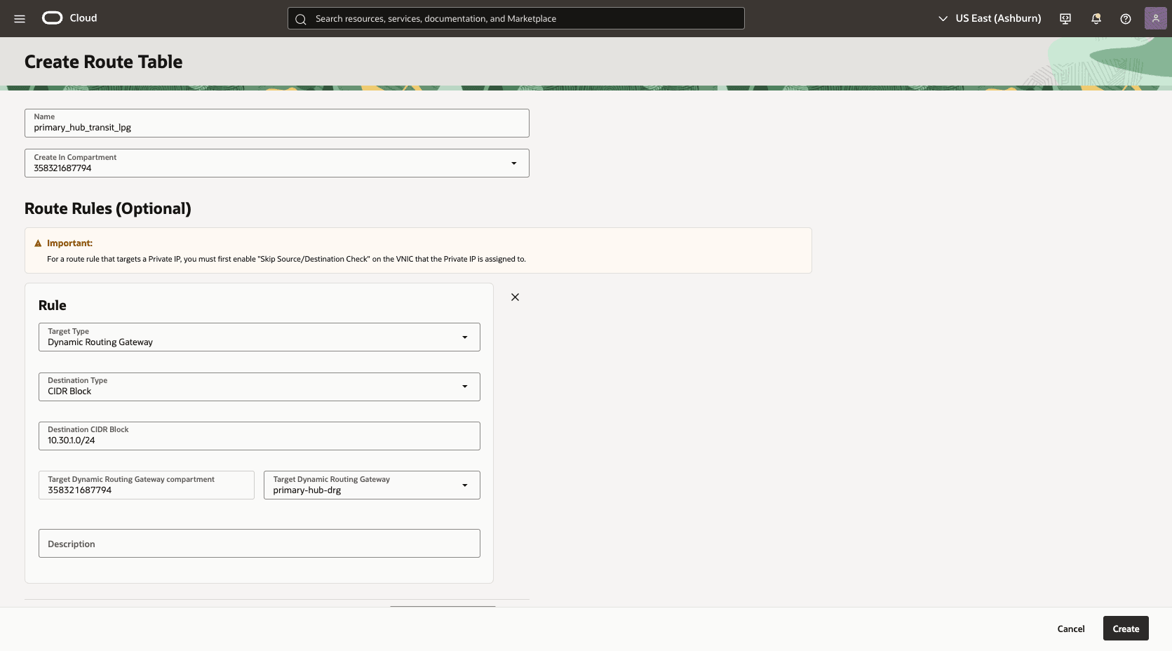Select the Name input field

pos(276,127)
